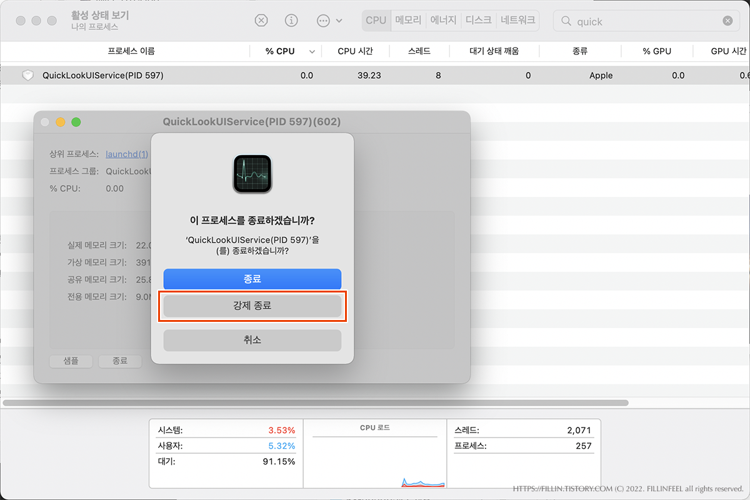
Task: Clear the search field text
Action: [x=727, y=21]
